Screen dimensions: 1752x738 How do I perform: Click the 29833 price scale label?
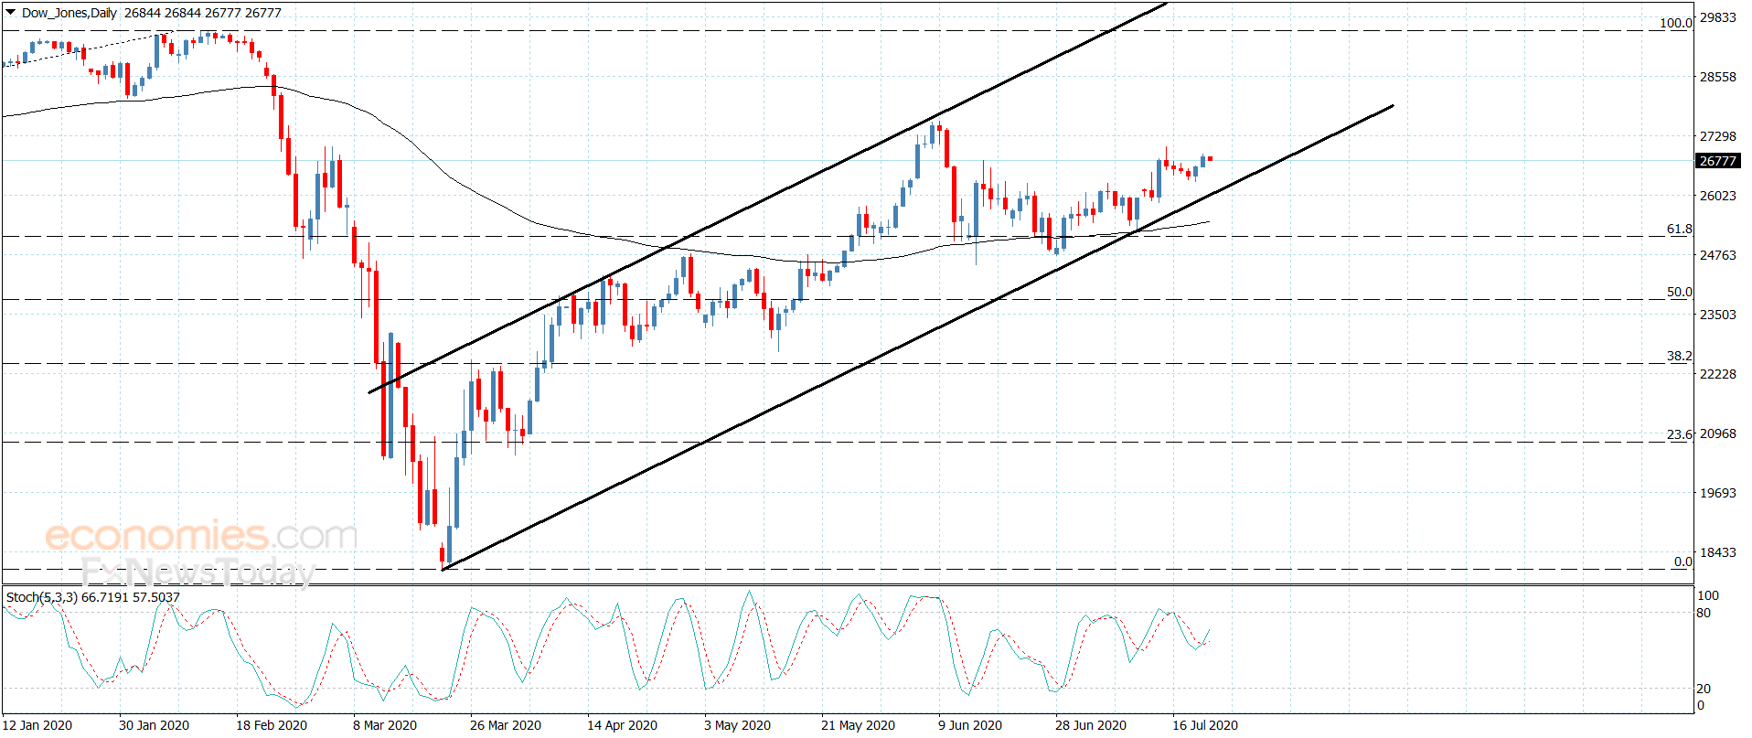[x=1717, y=17]
